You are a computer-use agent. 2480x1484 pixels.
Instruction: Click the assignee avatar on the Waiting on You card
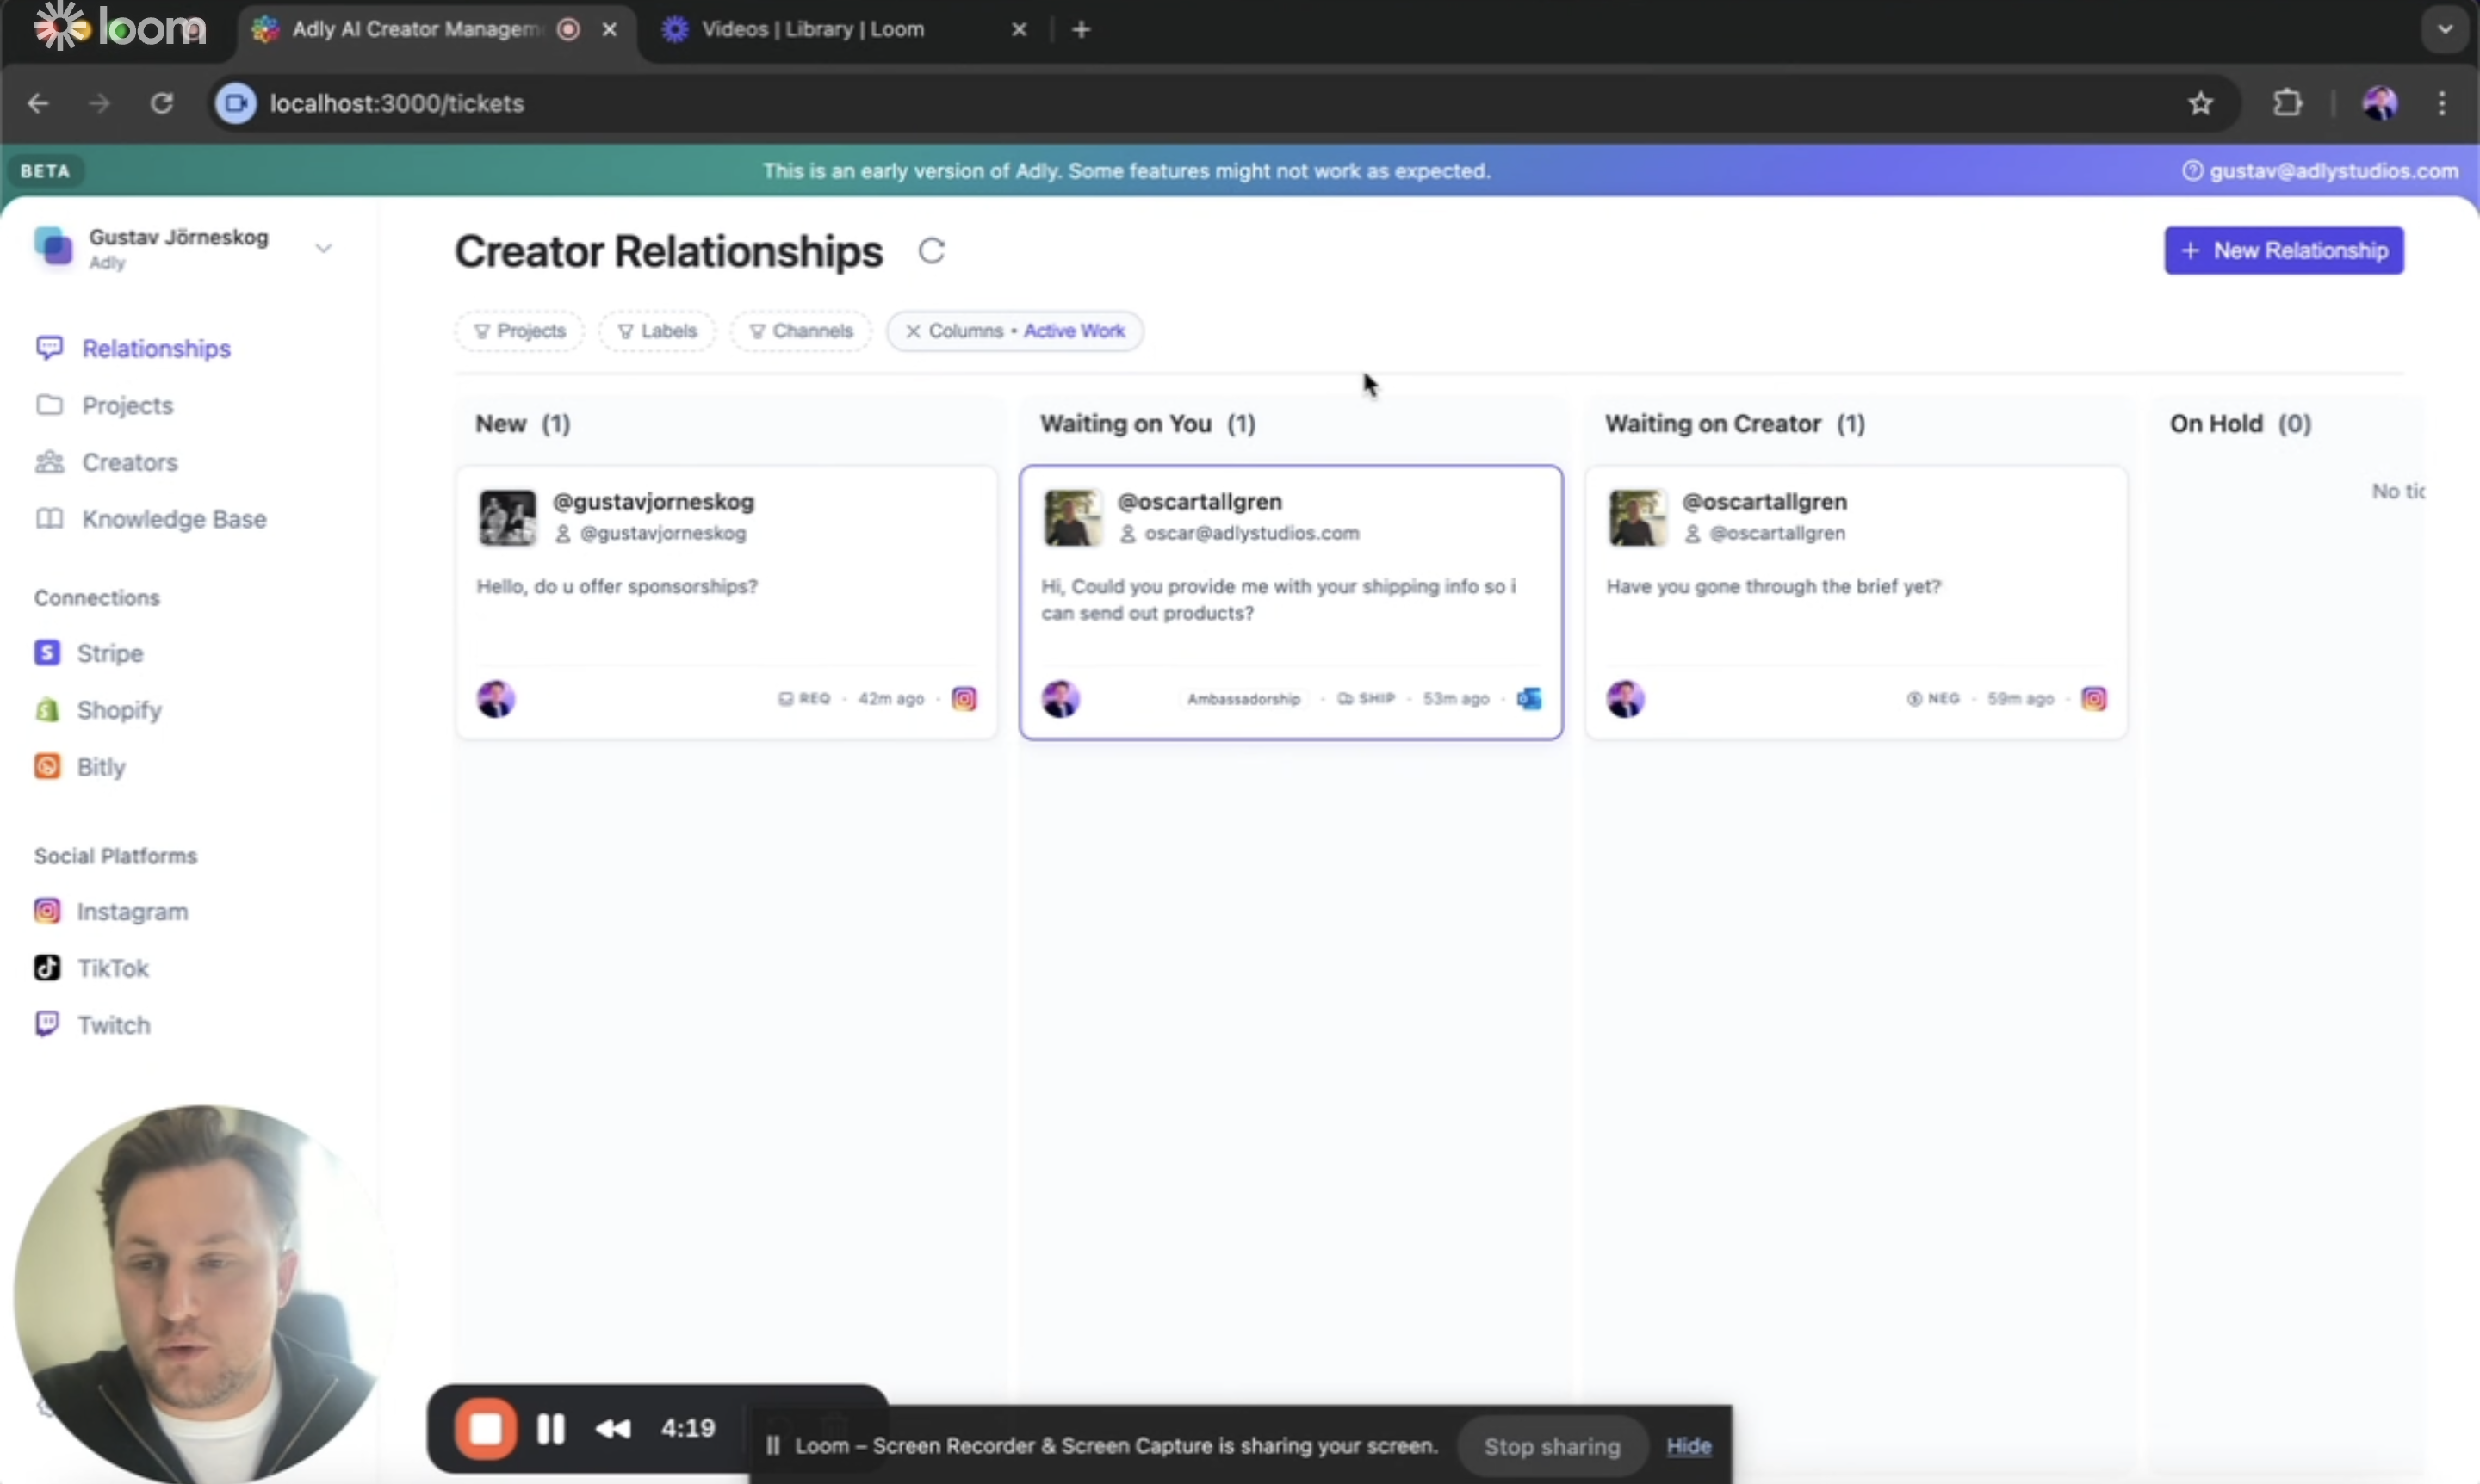[1060, 699]
